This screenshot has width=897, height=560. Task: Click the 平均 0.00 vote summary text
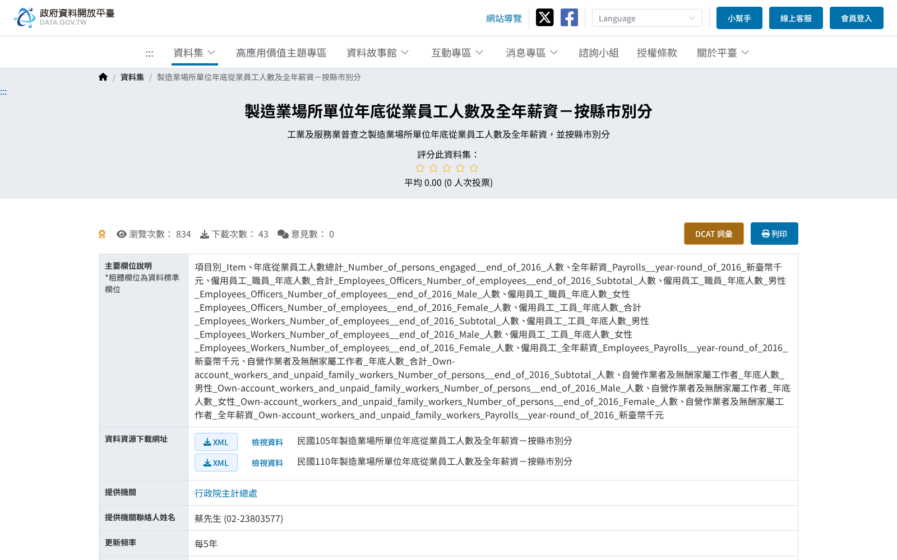(x=449, y=183)
